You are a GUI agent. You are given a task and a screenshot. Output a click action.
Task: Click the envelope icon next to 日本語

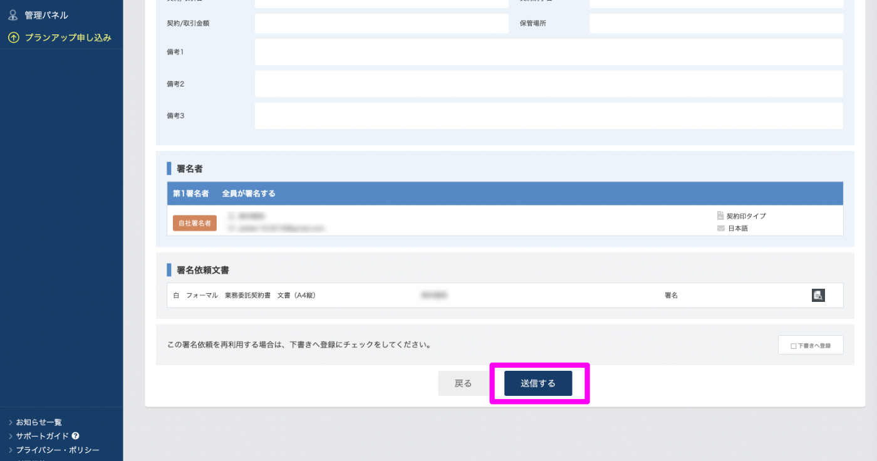click(720, 229)
